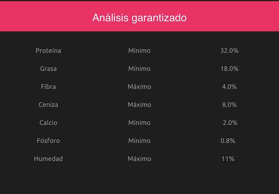Click Máximo in the Fibra row
The width and height of the screenshot is (279, 194).
pos(139,87)
